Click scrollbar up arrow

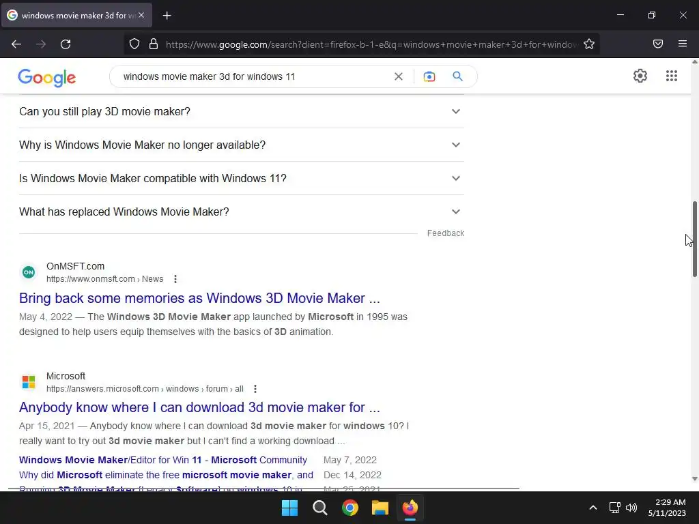click(x=694, y=62)
